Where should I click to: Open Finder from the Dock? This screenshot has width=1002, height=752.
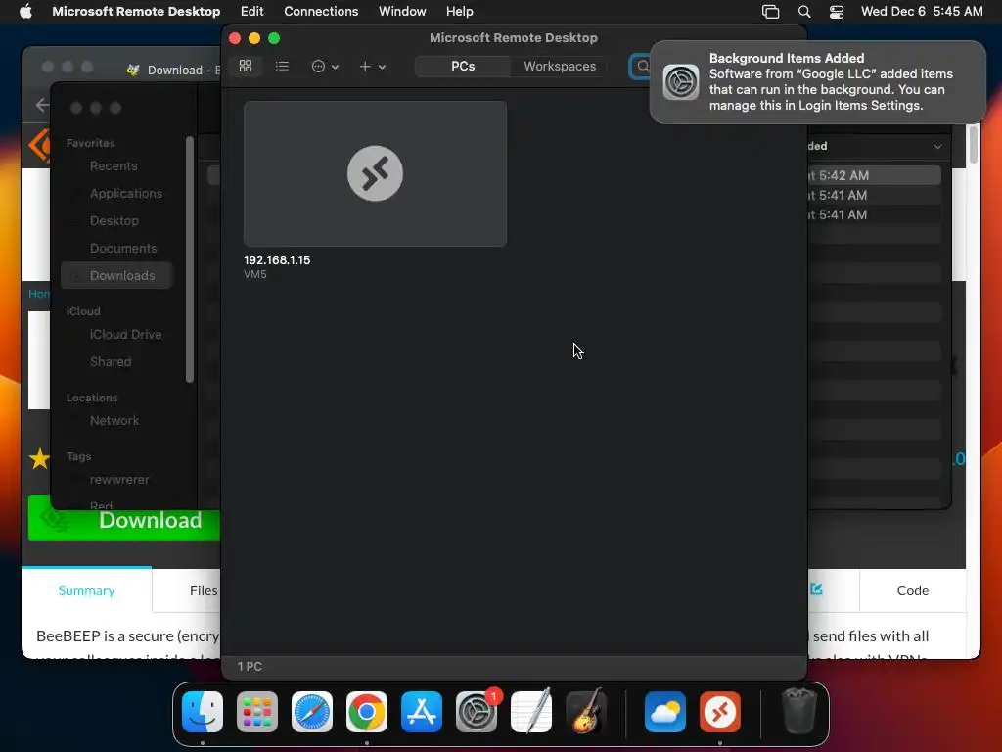click(x=203, y=712)
